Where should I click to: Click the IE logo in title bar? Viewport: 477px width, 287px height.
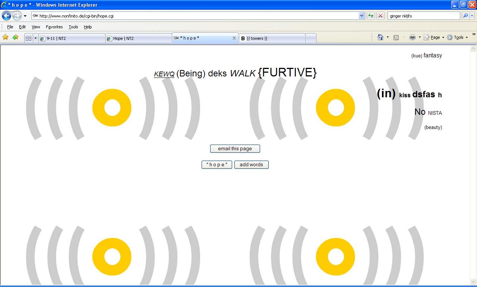click(4, 5)
